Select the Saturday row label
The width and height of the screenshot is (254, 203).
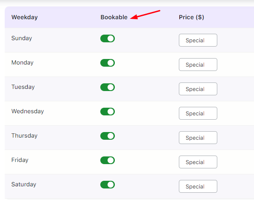[23, 184]
